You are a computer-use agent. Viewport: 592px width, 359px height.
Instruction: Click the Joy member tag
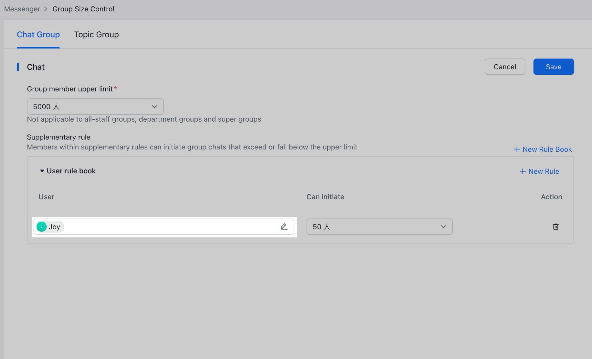pyautogui.click(x=50, y=226)
